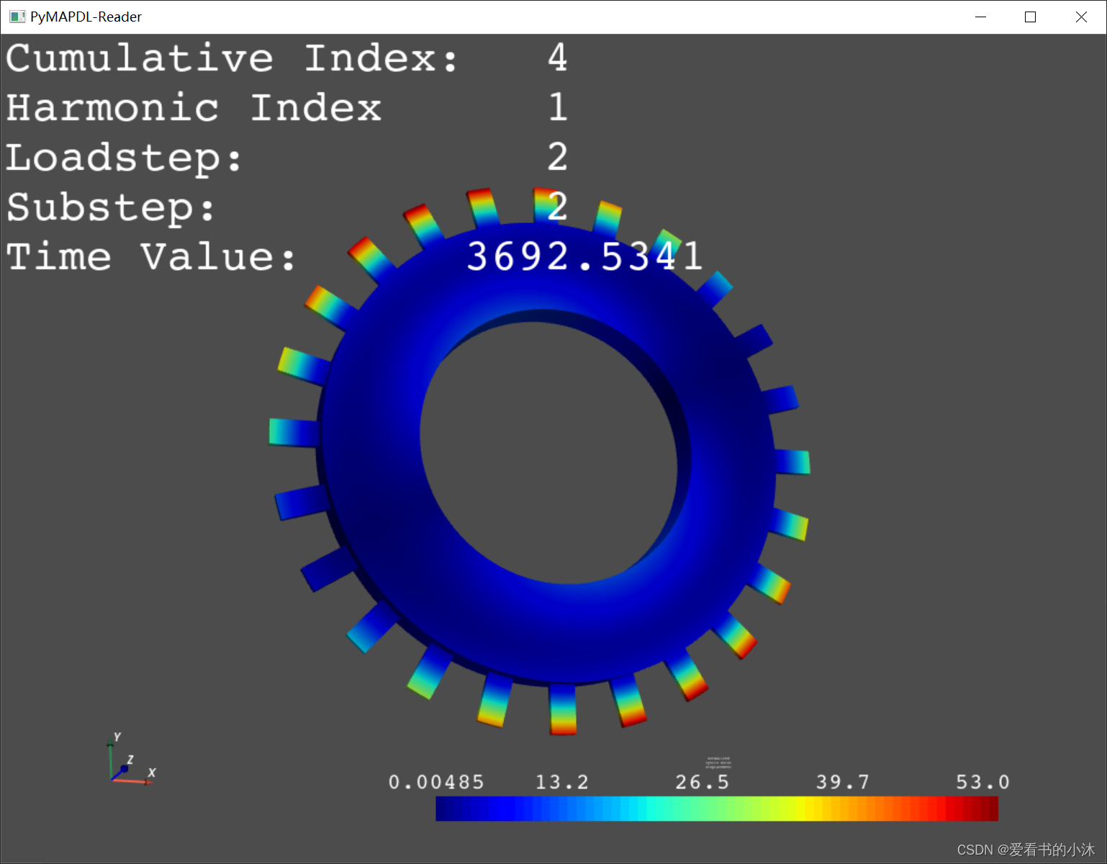Click the PyMAPDL-Reader window icon
Screen dimensions: 1107x864
pos(17,17)
